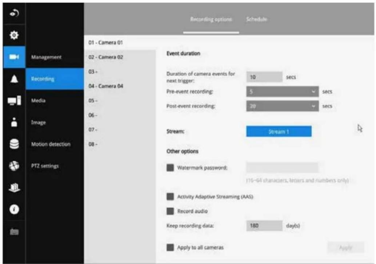Viewport: 376px width, 264px height.
Task: Toggle the Record audio checkbox
Action: pos(170,211)
